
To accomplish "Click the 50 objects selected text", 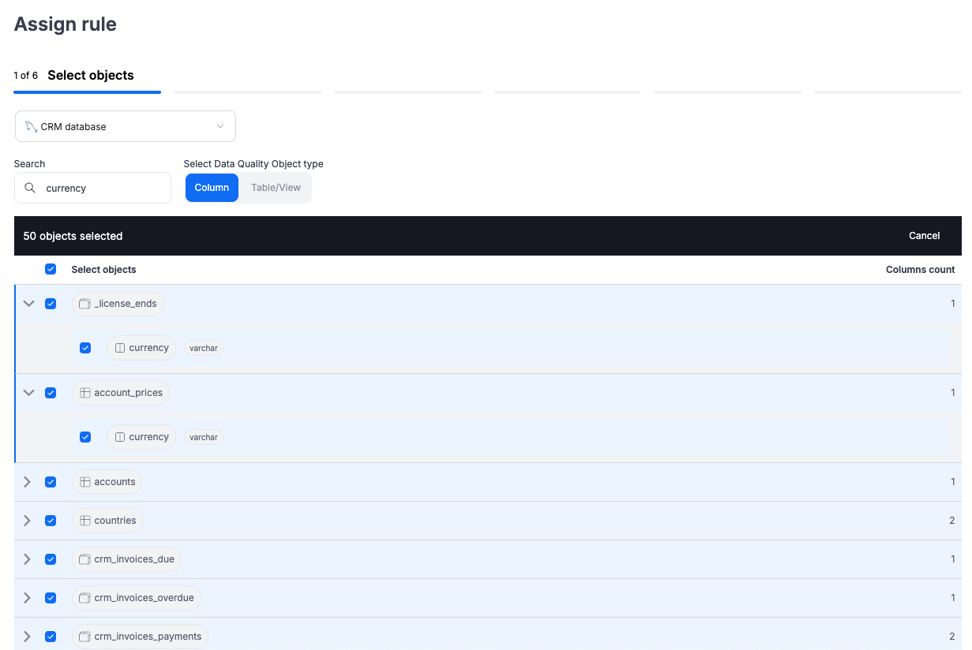I will click(73, 236).
